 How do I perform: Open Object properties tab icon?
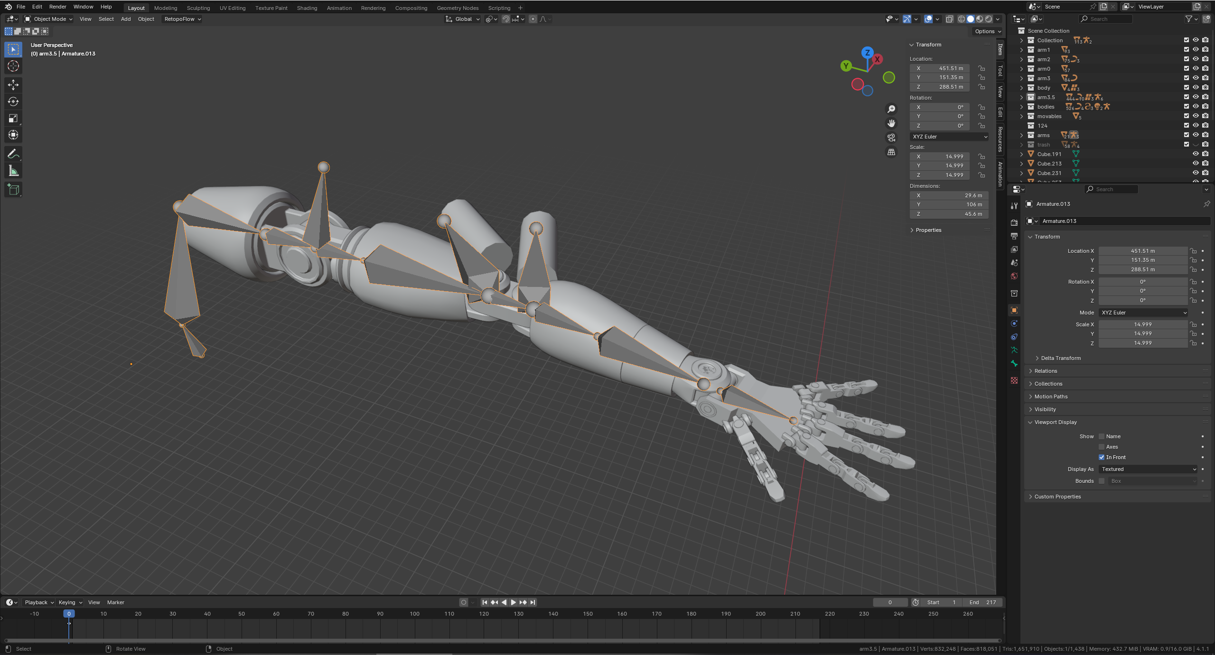coord(1014,310)
